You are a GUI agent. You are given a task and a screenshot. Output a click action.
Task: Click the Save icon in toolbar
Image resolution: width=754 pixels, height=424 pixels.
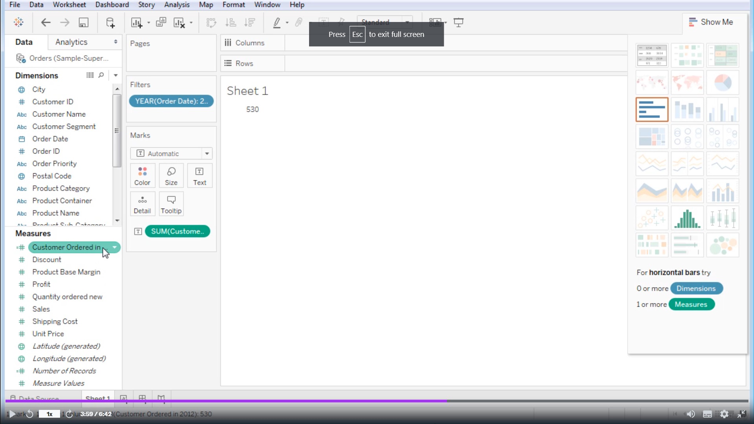pyautogui.click(x=83, y=22)
